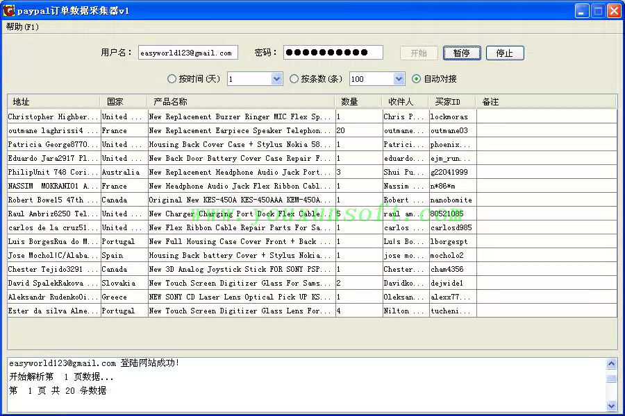Click the recipient cell Shui Pu...
625x416 pixels.
[406, 173]
